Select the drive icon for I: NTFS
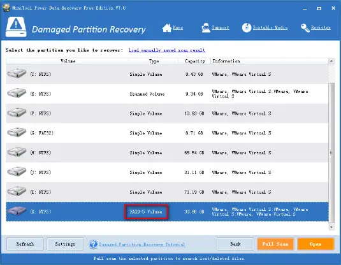Viewport: 341px width, 265px height. pos(17,191)
